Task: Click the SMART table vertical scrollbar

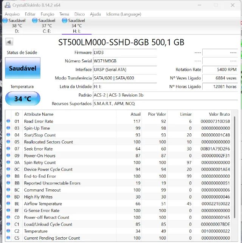Action: (234, 167)
